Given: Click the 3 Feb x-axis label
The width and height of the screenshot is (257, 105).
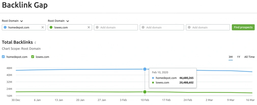Looking at the screenshot, I should pyautogui.click(x=124, y=100).
